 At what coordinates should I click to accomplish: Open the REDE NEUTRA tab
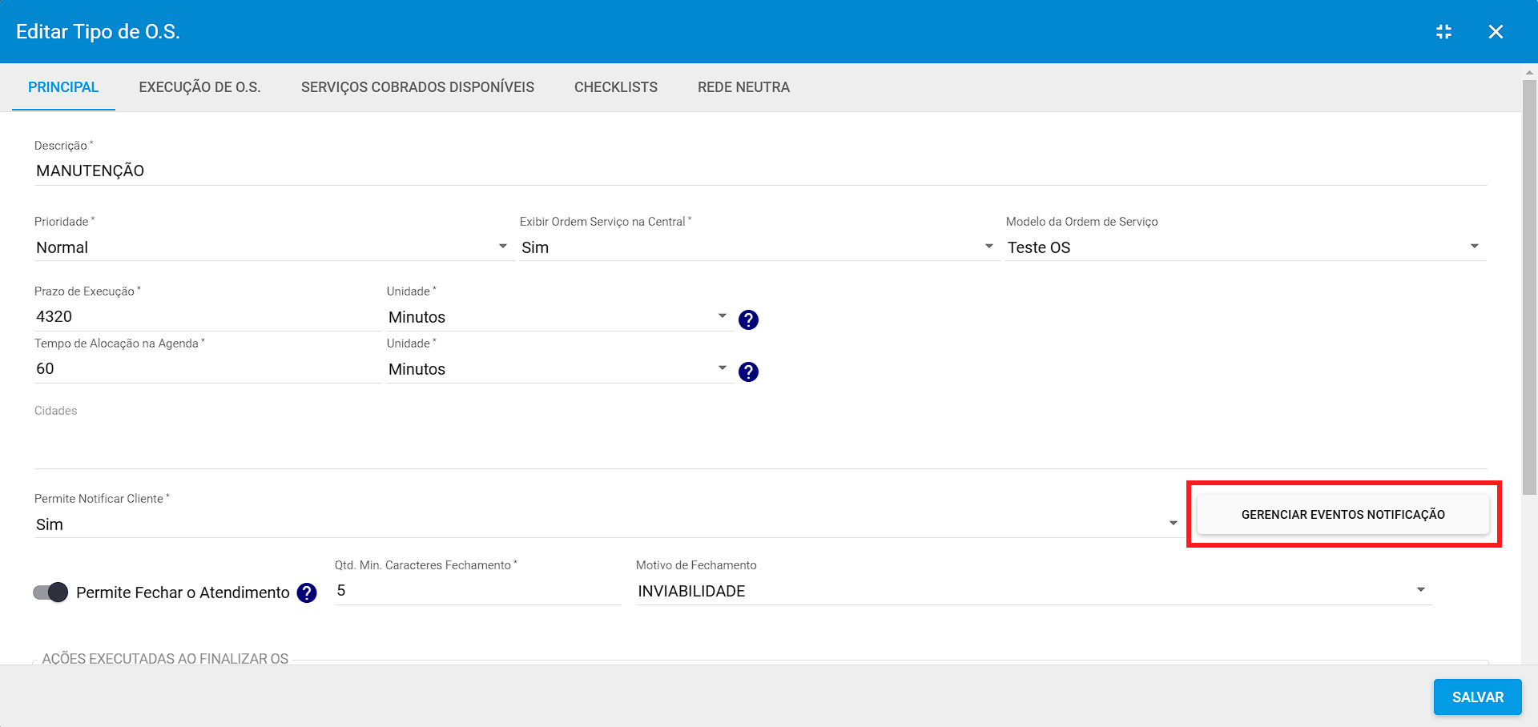(743, 87)
